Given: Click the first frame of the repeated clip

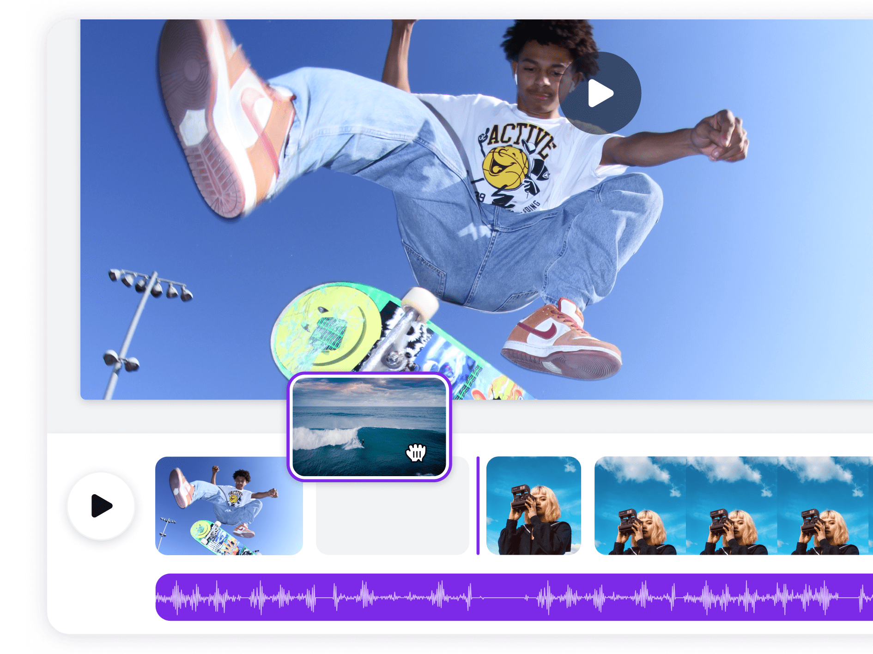Looking at the screenshot, I should click(640, 507).
